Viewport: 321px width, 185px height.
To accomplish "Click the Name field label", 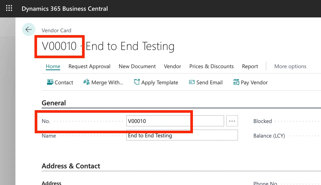I will pos(49,136).
